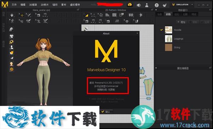Image resolution: width=213 pixels, height=129 pixels.
Task: Open the 素材 (Materials) menu
Action: [x=64, y=5]
